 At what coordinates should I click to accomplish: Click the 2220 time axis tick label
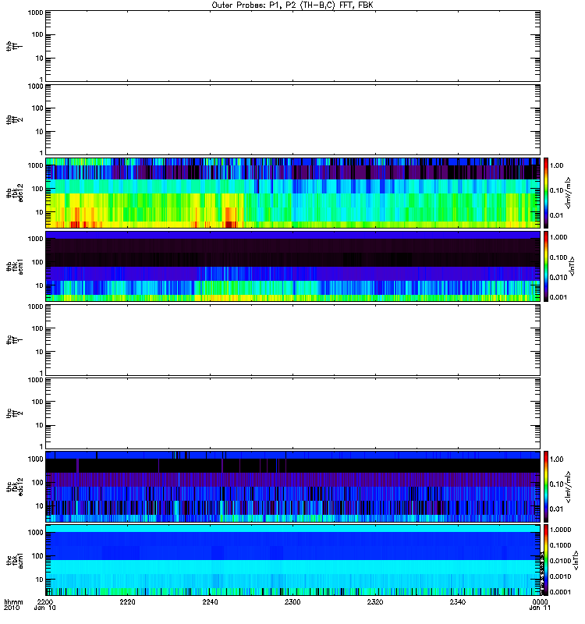(x=127, y=601)
